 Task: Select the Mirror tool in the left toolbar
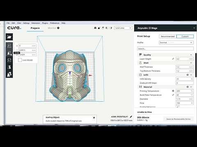pos(9,67)
